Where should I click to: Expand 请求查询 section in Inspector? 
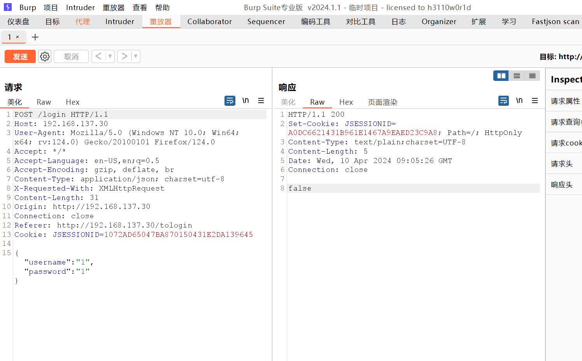564,122
